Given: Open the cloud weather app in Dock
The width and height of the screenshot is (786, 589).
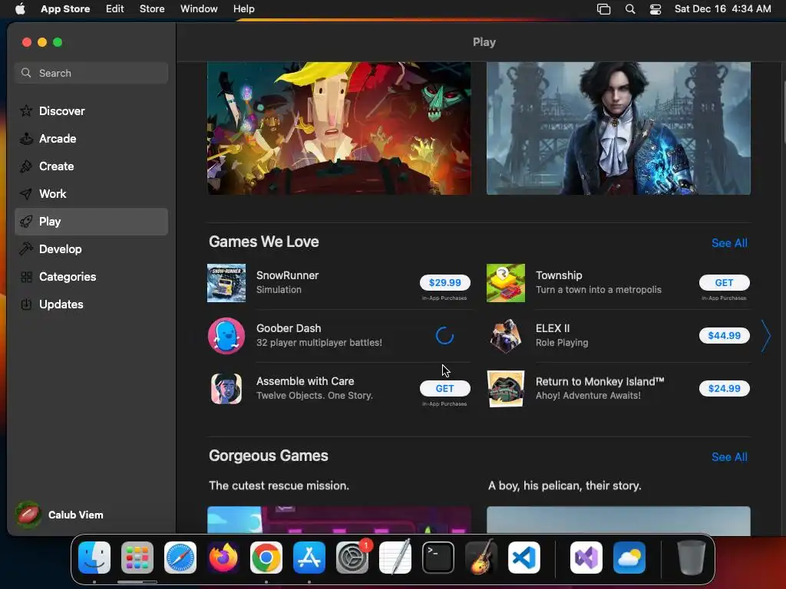Looking at the screenshot, I should pyautogui.click(x=629, y=558).
